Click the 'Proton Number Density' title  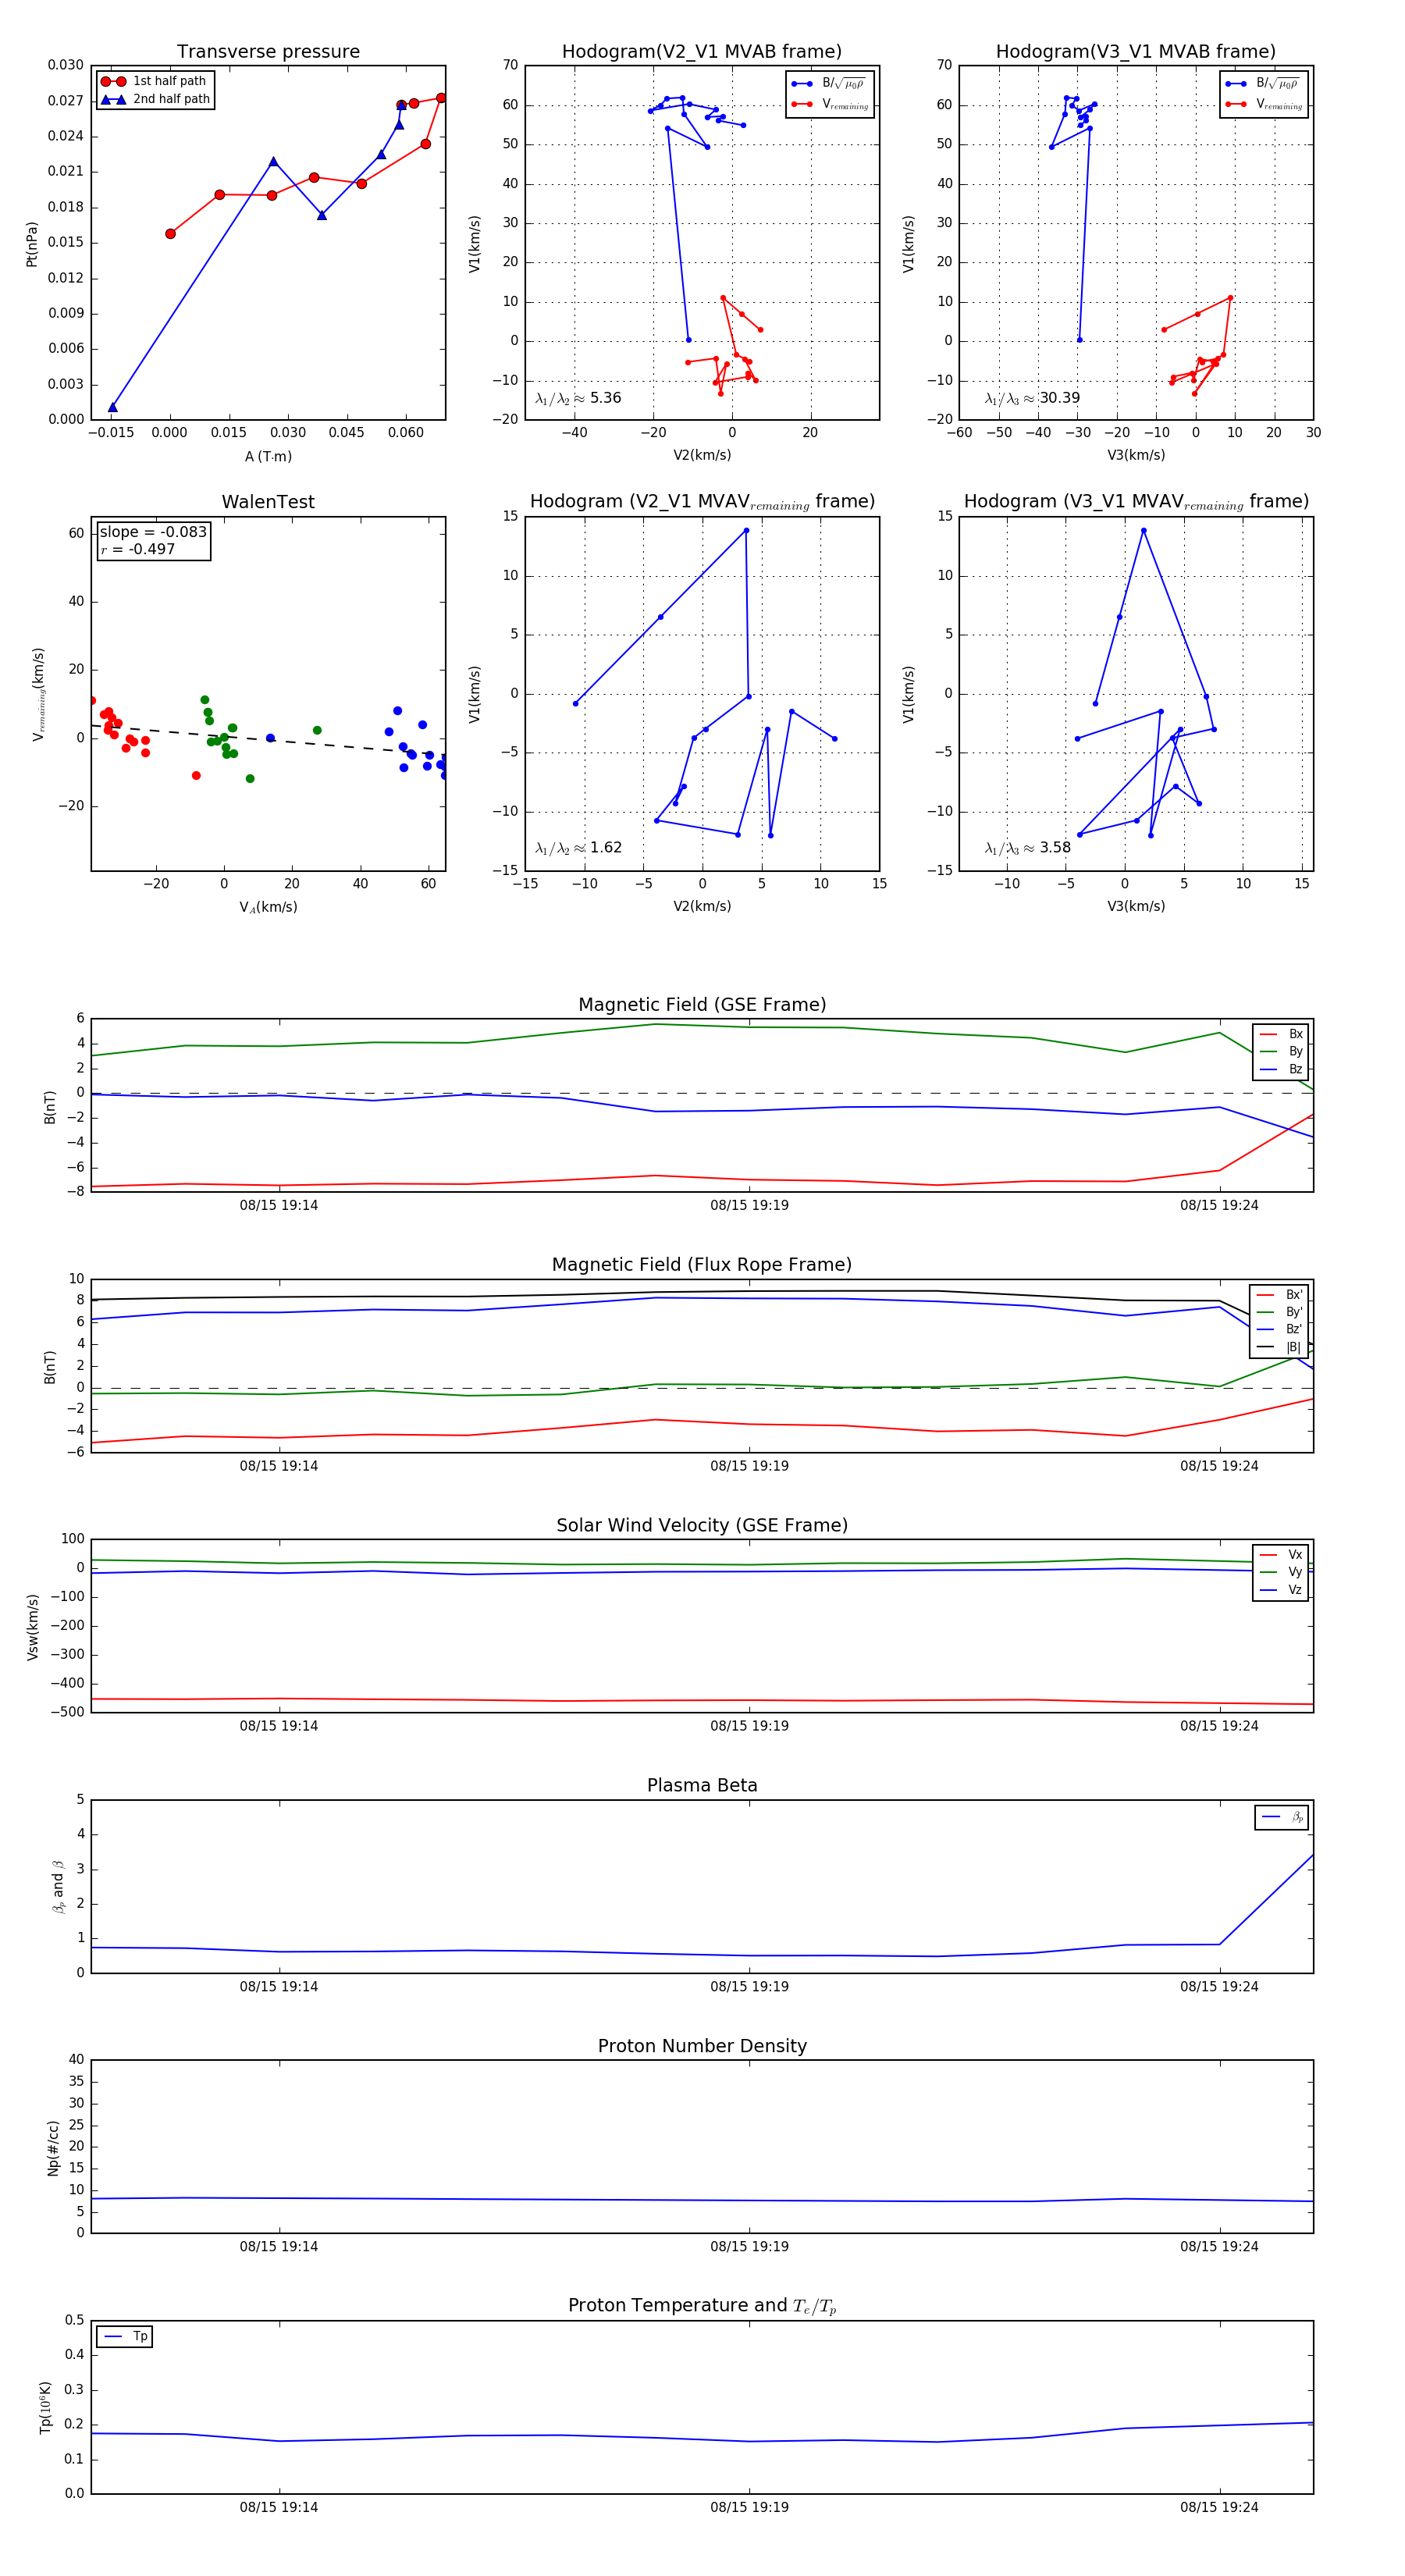pos(702,2046)
